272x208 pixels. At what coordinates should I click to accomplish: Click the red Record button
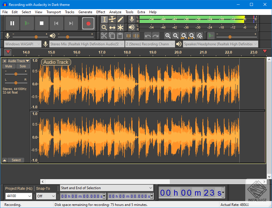point(88,23)
